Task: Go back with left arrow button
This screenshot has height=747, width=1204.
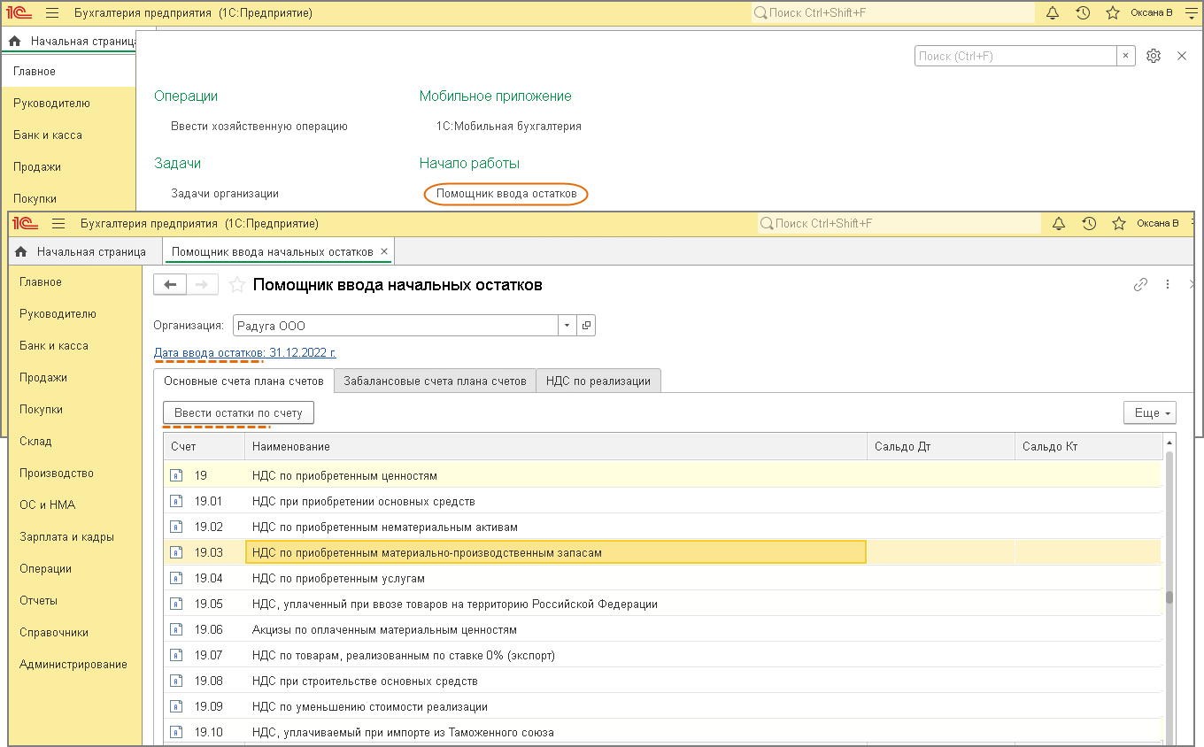Action: [170, 284]
